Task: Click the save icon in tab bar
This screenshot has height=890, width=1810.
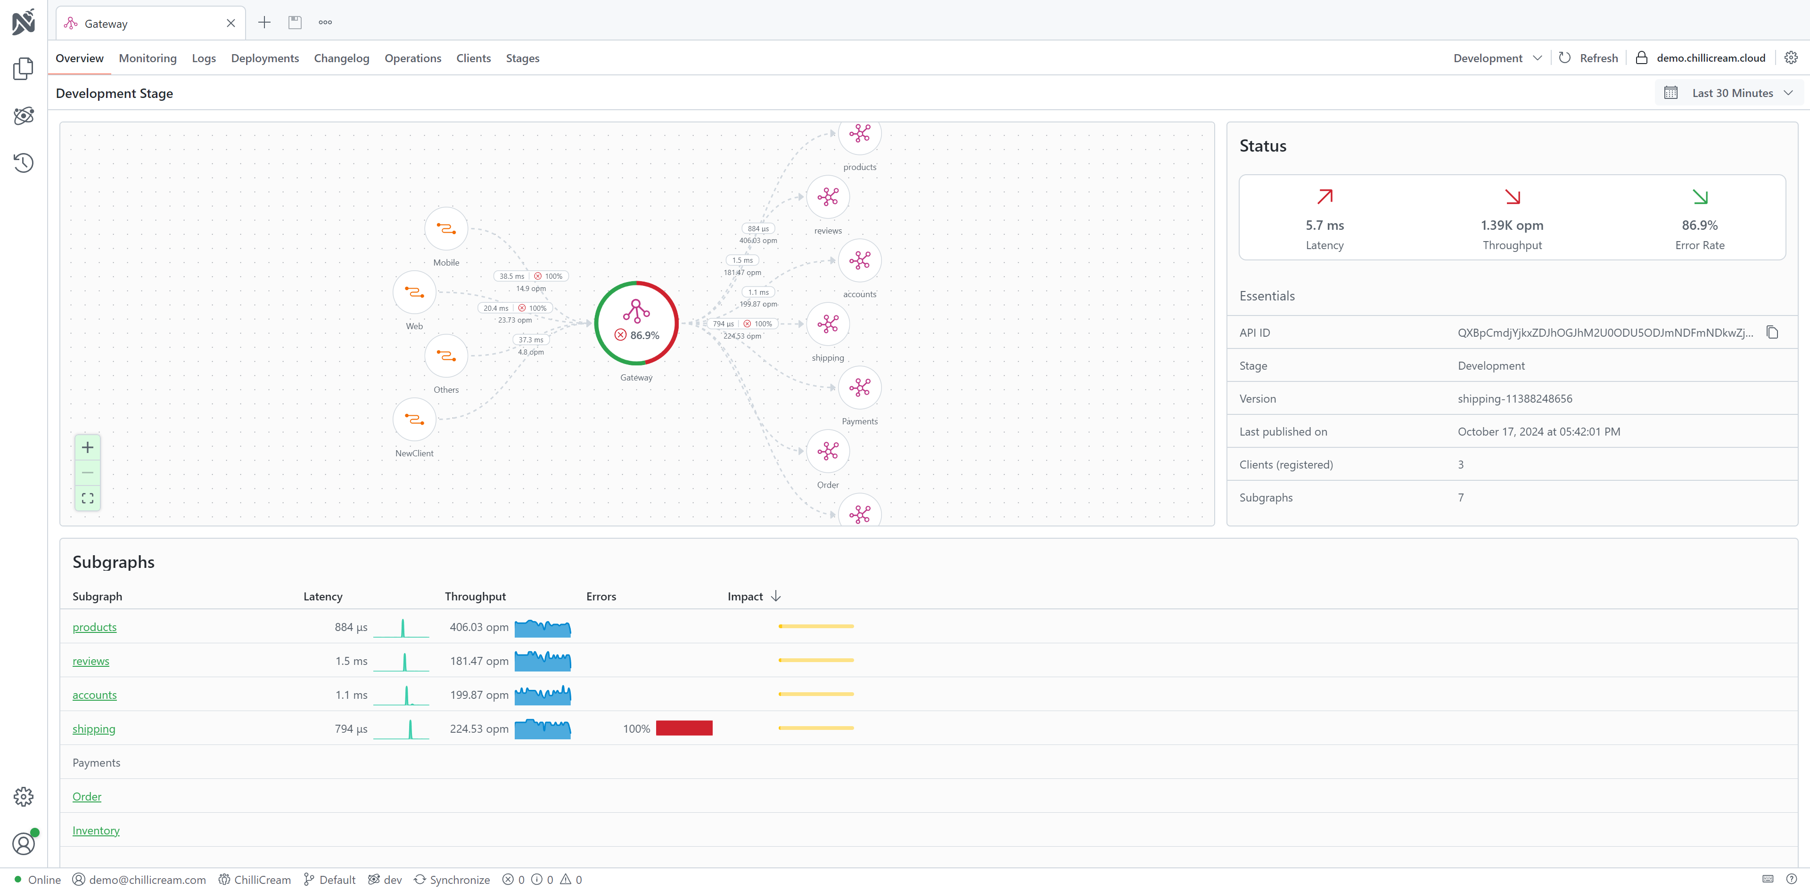Action: coord(295,23)
